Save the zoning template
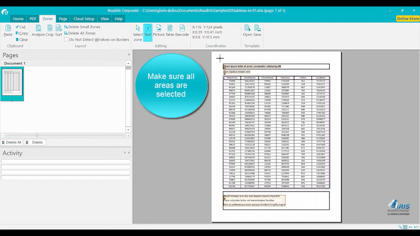This screenshot has height=236, width=420. pos(257,30)
